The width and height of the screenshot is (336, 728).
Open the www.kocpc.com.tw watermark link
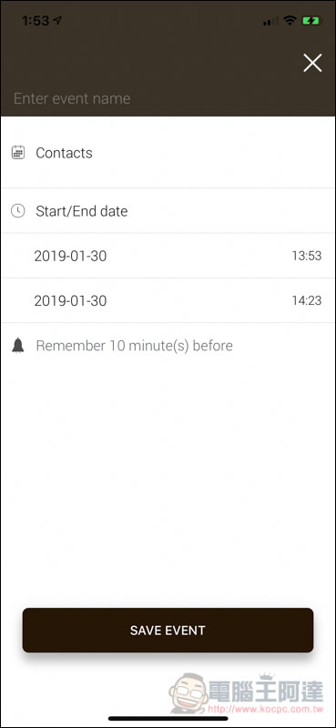(265, 710)
